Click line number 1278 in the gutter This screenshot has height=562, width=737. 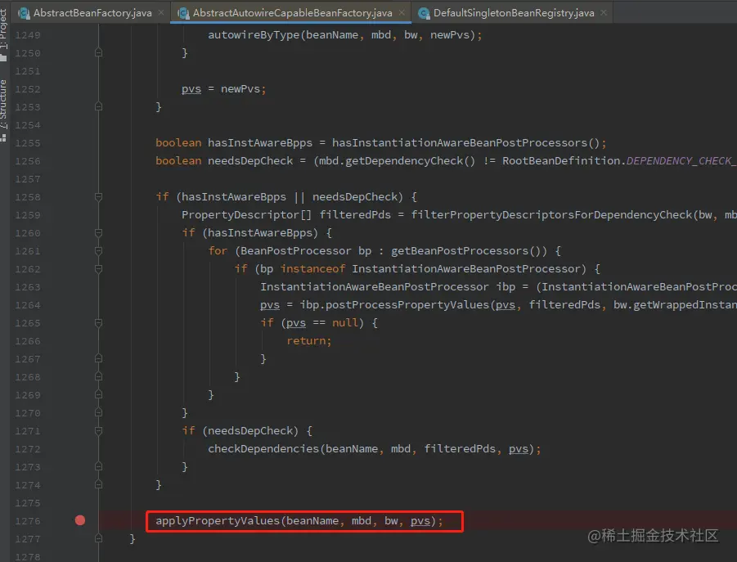click(x=27, y=557)
